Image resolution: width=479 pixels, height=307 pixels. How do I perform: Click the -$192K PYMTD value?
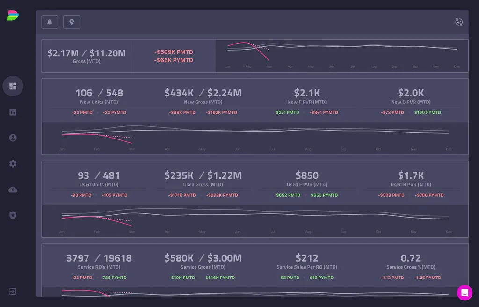tap(221, 112)
